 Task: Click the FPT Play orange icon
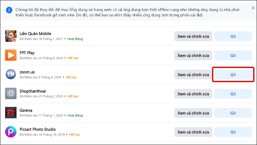(11, 55)
